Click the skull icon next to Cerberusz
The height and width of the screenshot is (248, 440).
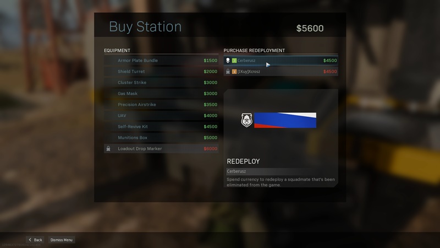pyautogui.click(x=228, y=61)
